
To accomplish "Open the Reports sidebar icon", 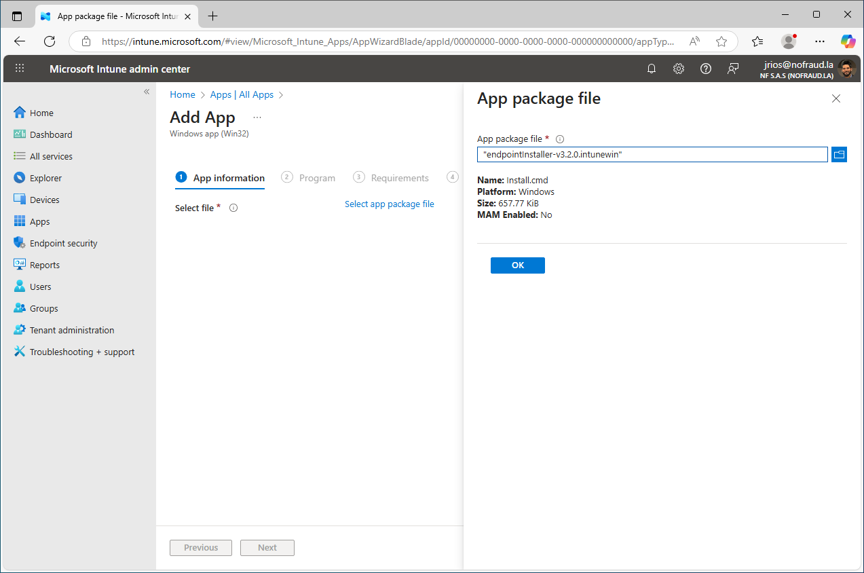I will 19,265.
